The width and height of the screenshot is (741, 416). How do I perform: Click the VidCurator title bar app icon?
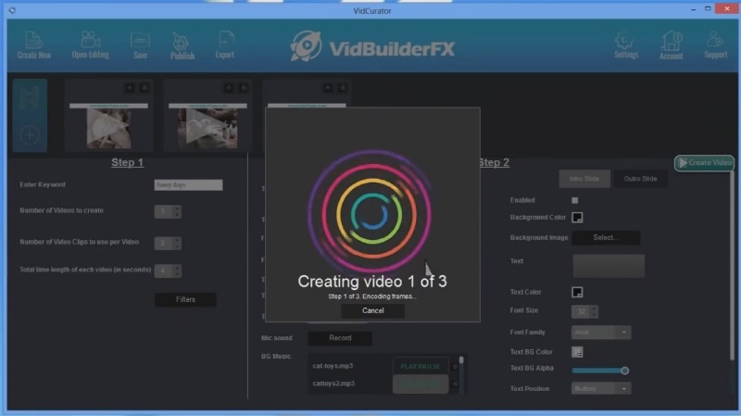(x=12, y=10)
